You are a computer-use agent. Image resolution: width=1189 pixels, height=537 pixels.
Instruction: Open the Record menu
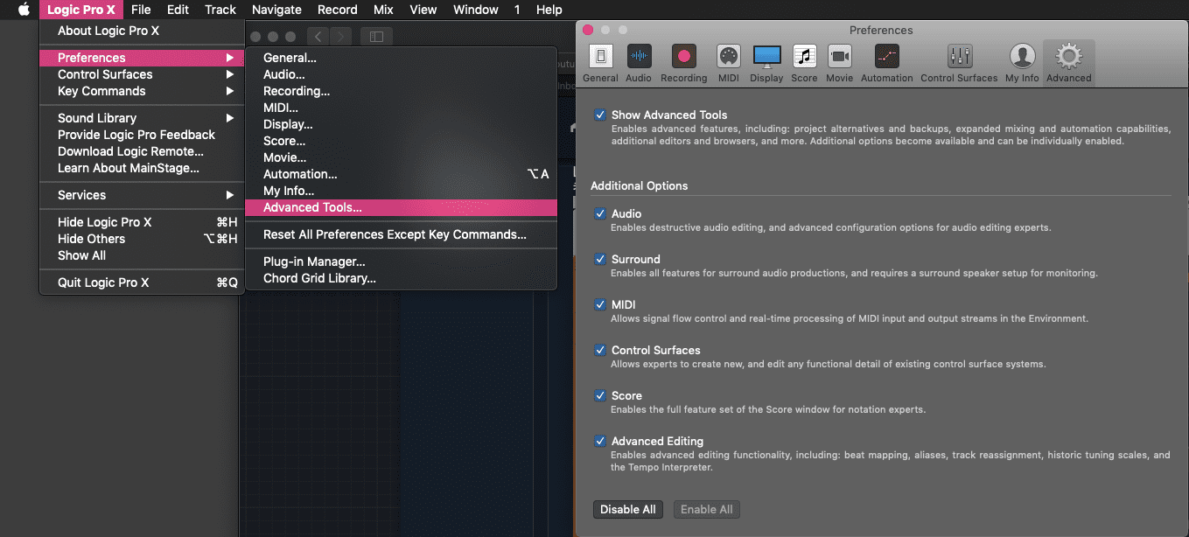[x=338, y=10]
